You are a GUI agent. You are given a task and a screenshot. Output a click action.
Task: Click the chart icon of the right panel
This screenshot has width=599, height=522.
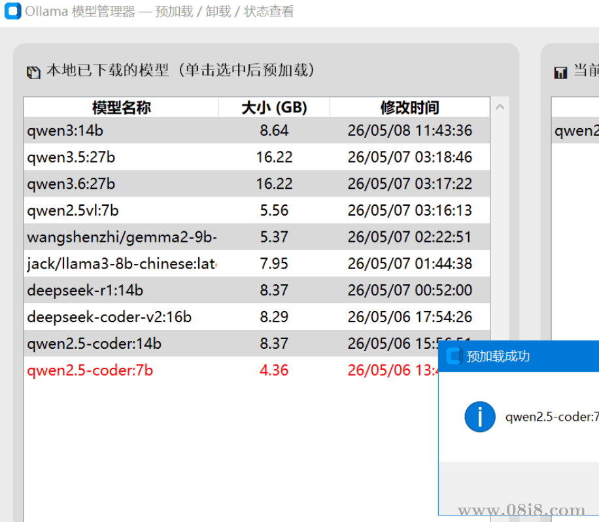(x=560, y=72)
